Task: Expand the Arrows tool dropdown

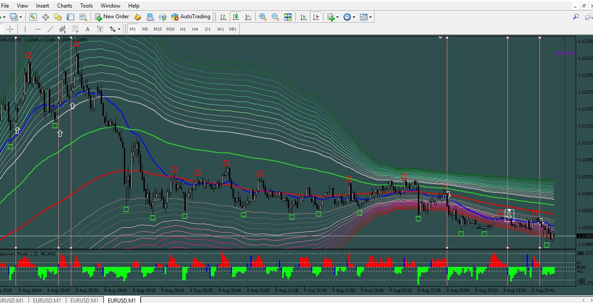Action: pyautogui.click(x=119, y=29)
